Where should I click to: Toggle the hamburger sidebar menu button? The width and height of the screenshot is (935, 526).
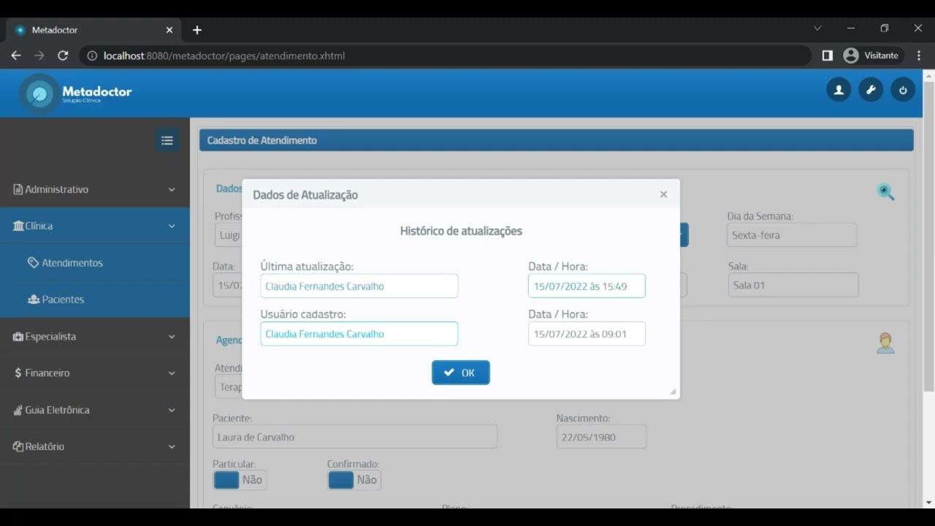[x=167, y=140]
